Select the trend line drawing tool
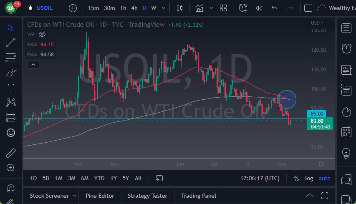The image size is (356, 204). tap(11, 42)
